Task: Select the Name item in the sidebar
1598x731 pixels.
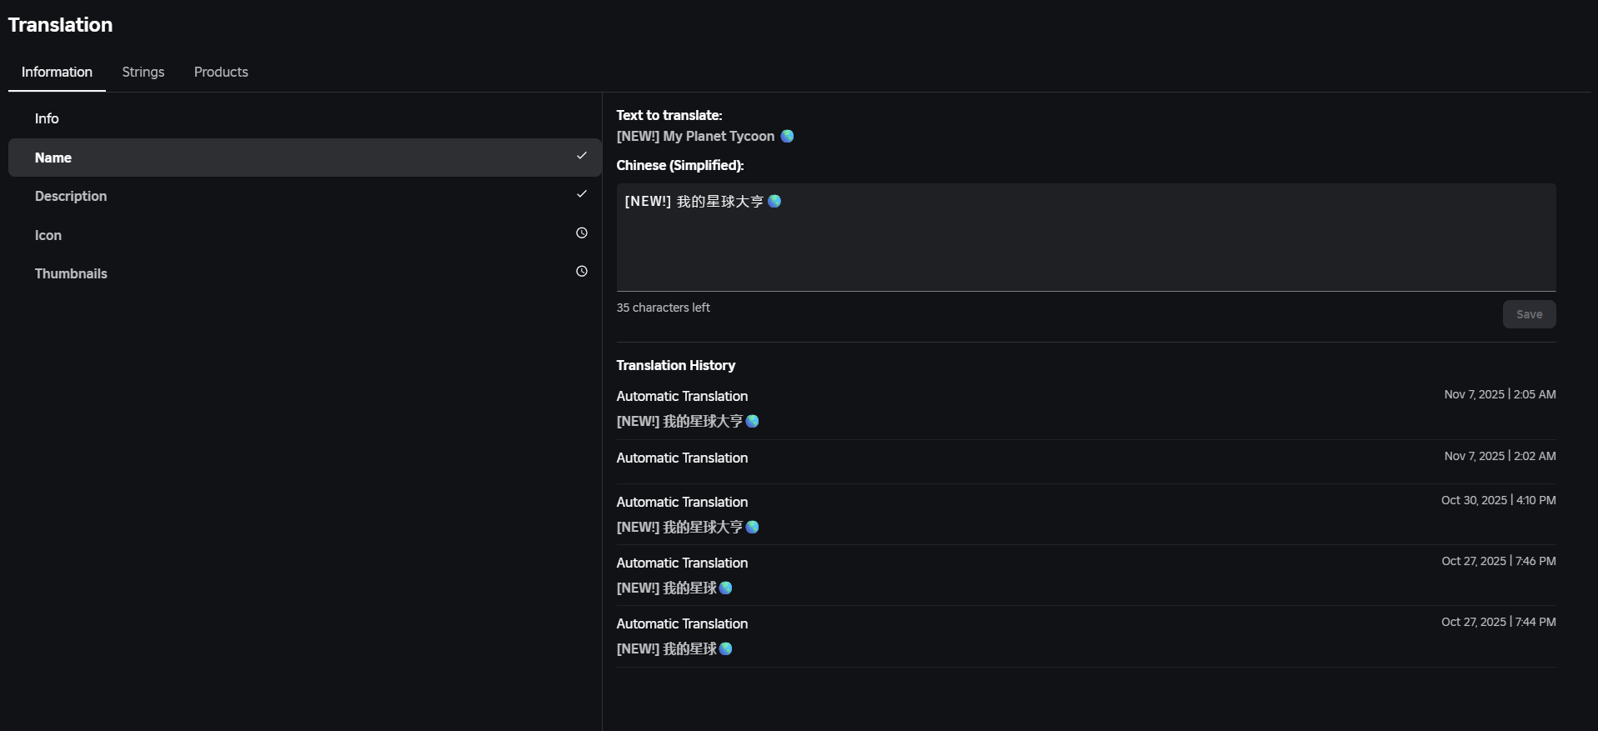Action: pyautogui.click(x=305, y=158)
